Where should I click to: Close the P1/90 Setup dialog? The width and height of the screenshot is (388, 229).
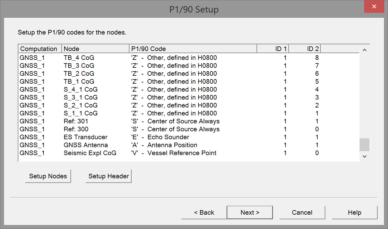(x=374, y=7)
